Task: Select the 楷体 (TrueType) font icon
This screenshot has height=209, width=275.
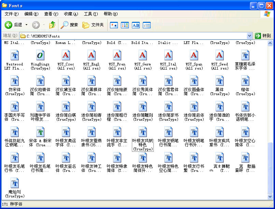Action: point(245,81)
